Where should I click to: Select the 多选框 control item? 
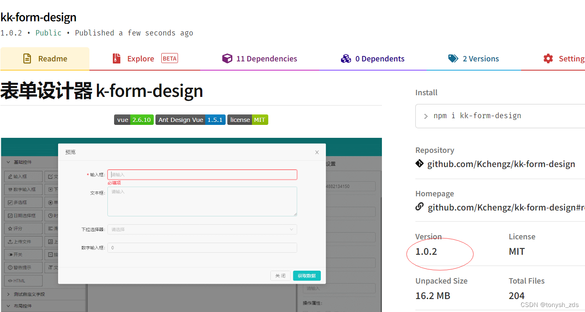23,203
